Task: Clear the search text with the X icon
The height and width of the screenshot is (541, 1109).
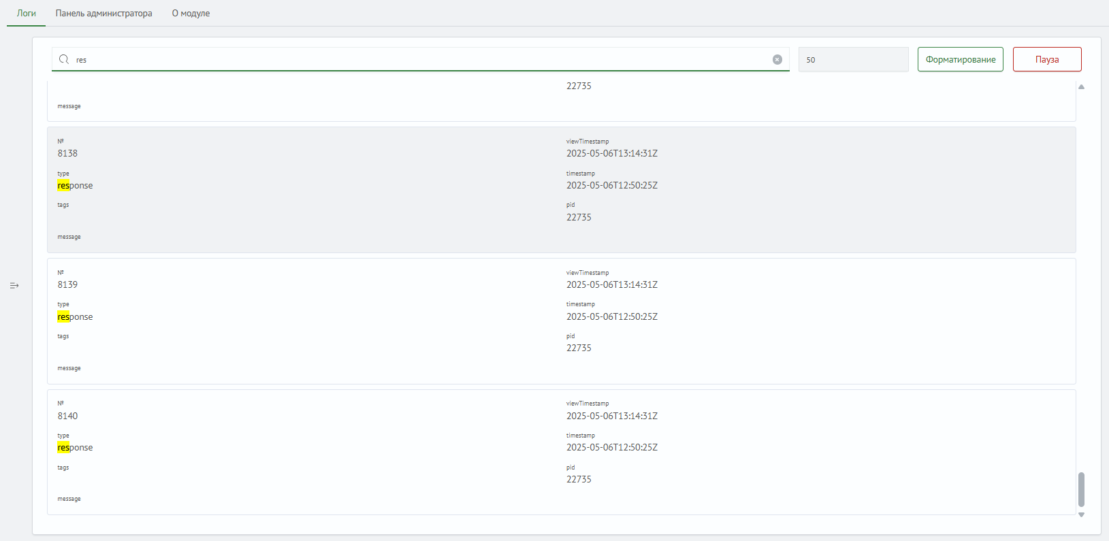Action: pyautogui.click(x=777, y=60)
